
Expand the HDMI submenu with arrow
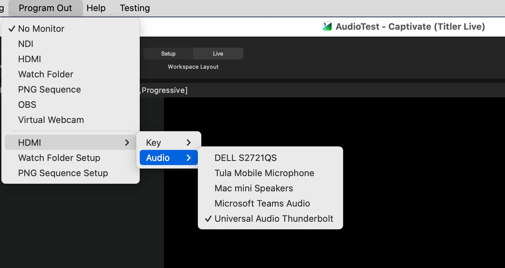tap(71, 142)
